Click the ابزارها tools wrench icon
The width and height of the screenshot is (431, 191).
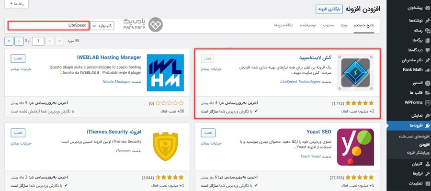click(x=428, y=174)
